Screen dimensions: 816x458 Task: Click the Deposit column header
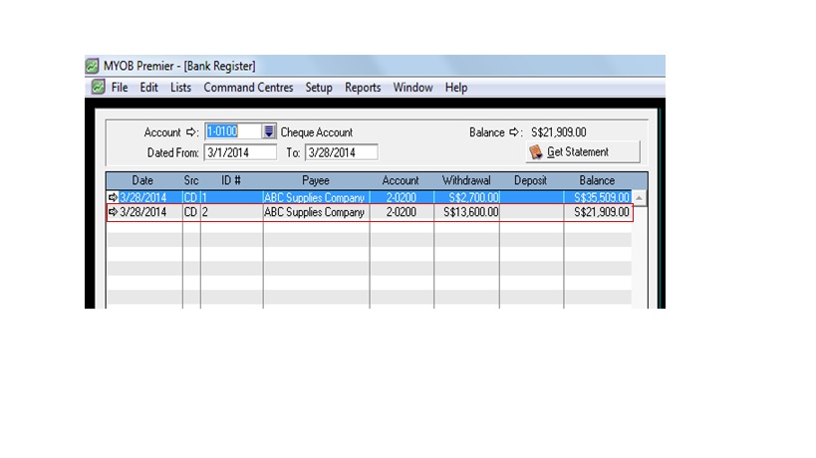coord(530,180)
